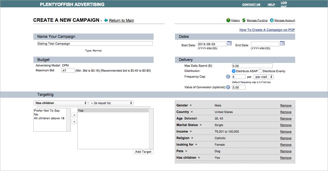This screenshot has width=328, height=171.
Task: Click the Value of Conversion field
Action: (x=238, y=87)
